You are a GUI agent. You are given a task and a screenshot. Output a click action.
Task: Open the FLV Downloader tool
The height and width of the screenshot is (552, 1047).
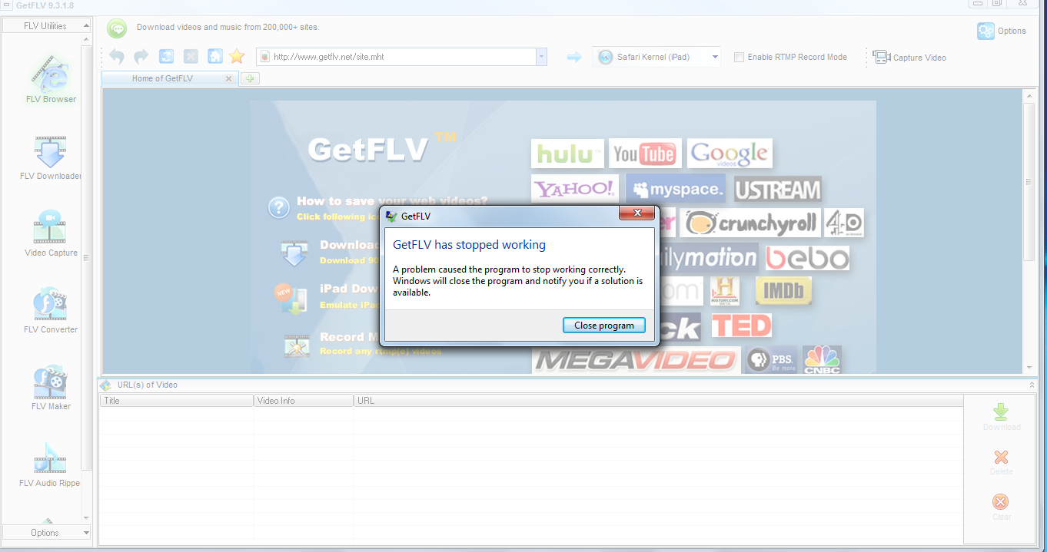(50, 157)
